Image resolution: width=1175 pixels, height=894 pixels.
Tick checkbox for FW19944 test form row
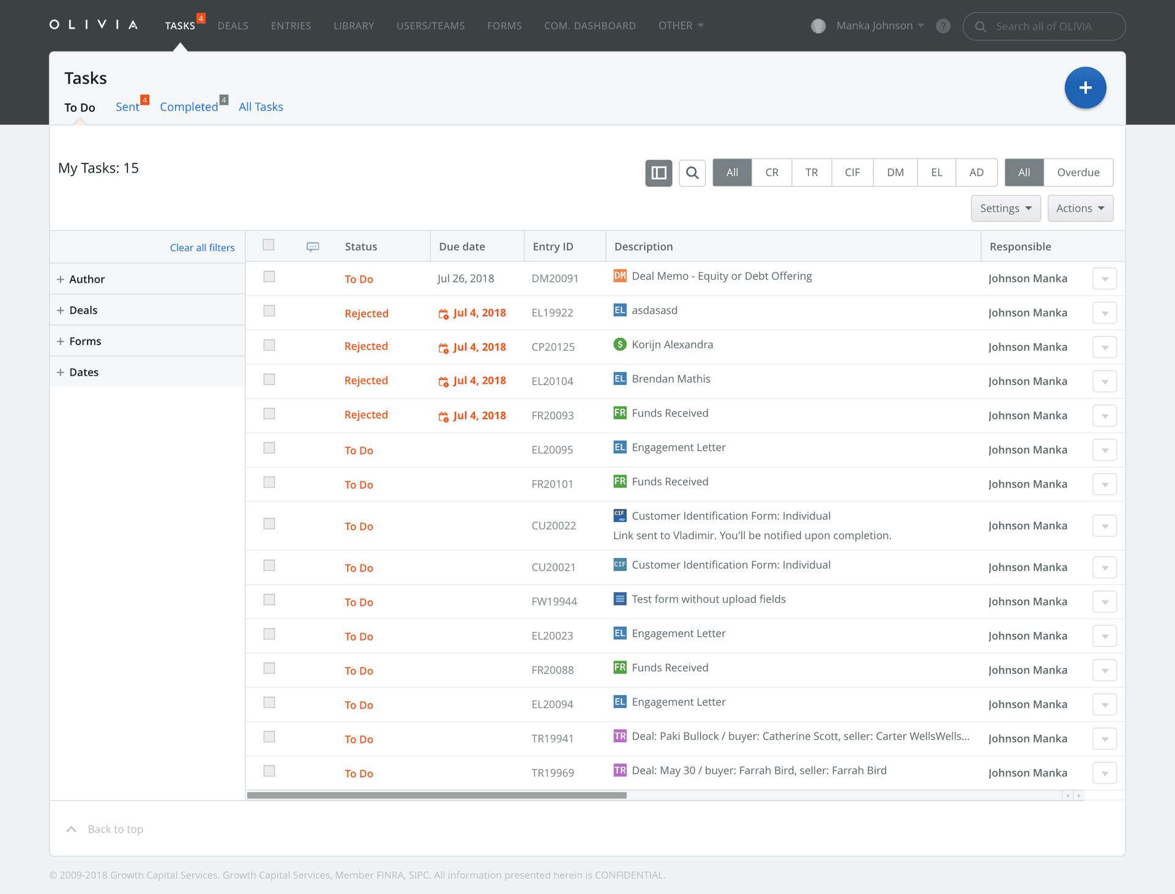click(269, 600)
